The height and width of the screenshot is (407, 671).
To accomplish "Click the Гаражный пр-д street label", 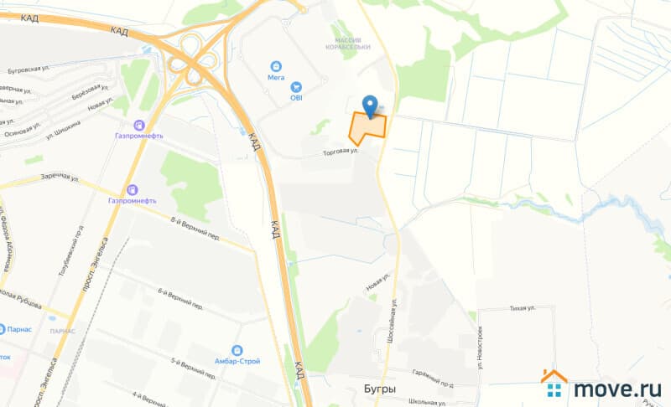I will point(433,378).
